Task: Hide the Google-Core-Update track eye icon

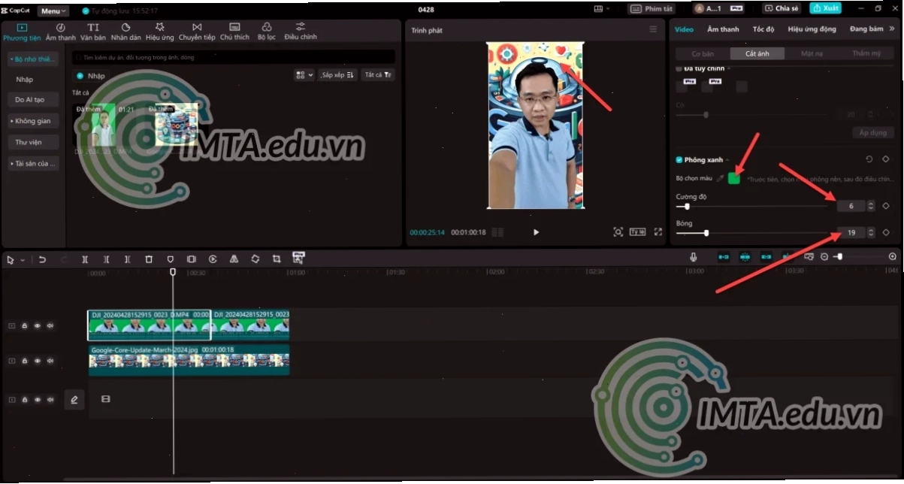Action: [37, 361]
